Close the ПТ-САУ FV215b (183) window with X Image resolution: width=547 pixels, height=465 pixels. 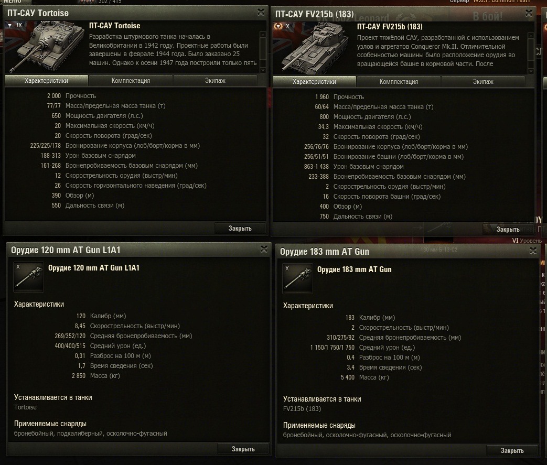(x=529, y=13)
